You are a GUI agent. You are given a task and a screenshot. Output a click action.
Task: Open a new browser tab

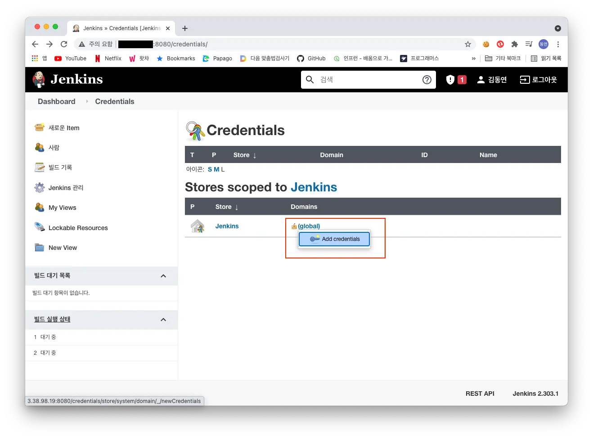click(185, 28)
